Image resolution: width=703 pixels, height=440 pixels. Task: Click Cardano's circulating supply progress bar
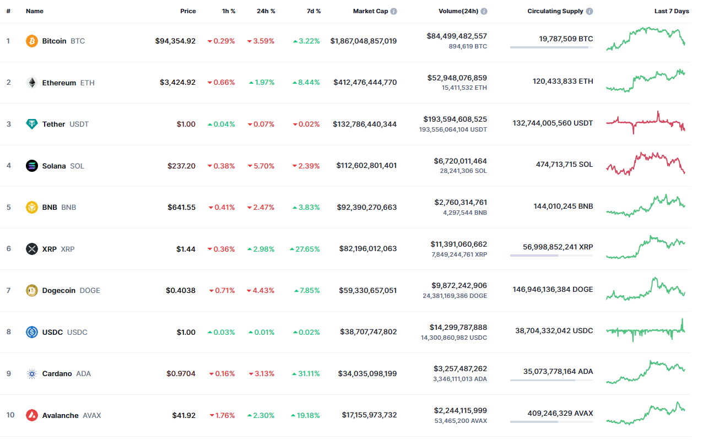551,380
